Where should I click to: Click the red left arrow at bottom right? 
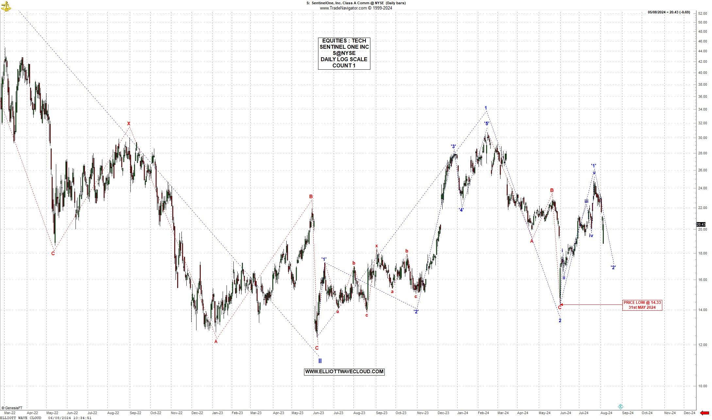(x=704, y=413)
